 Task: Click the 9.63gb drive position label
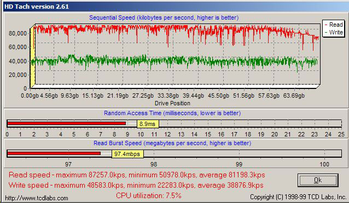69,95
